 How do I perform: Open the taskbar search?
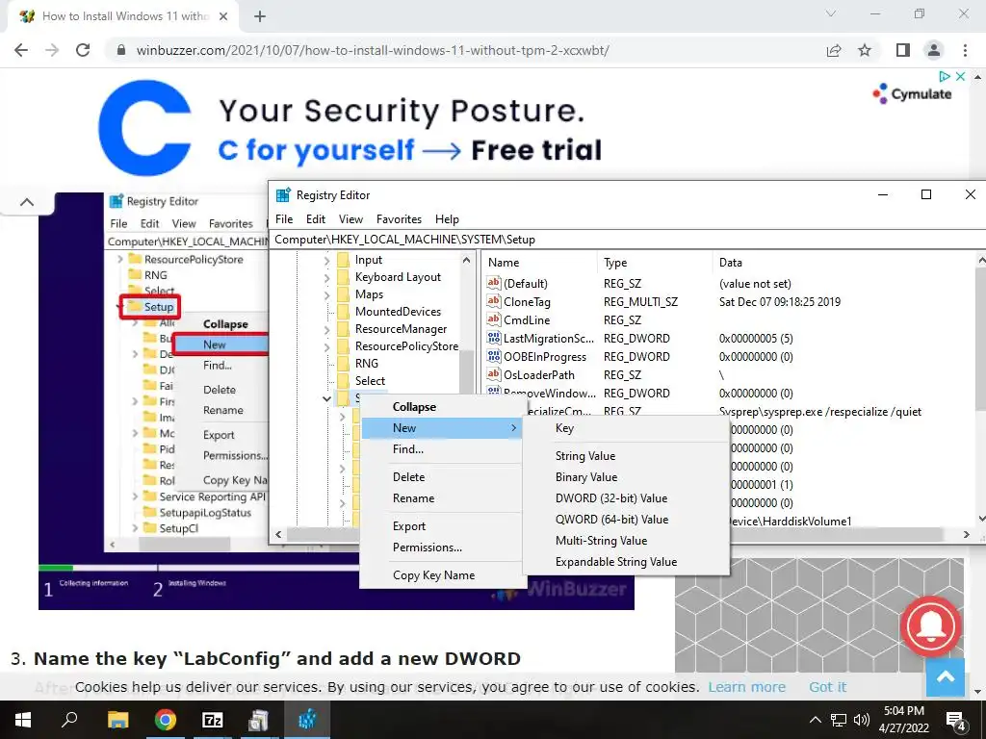pyautogui.click(x=69, y=720)
